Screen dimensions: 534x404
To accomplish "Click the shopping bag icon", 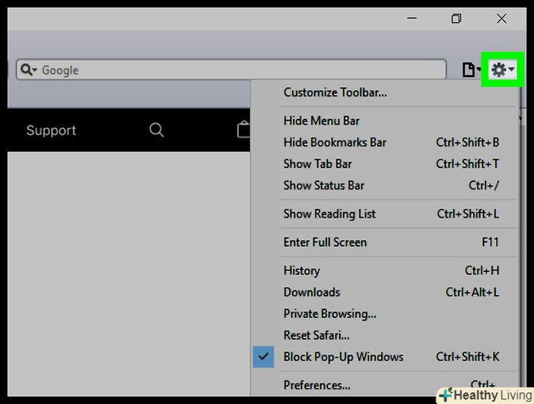I will click(244, 130).
